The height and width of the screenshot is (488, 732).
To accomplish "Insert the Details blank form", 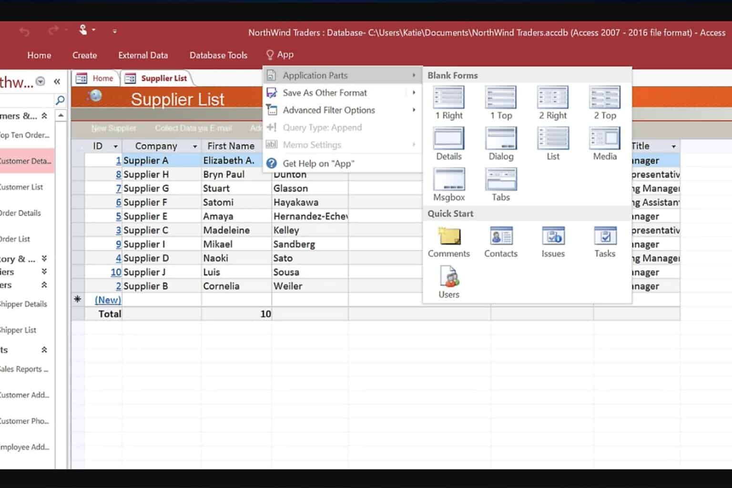I will coord(448,144).
